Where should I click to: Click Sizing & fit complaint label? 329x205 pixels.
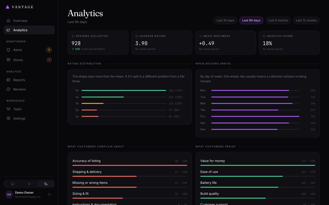[80, 194]
